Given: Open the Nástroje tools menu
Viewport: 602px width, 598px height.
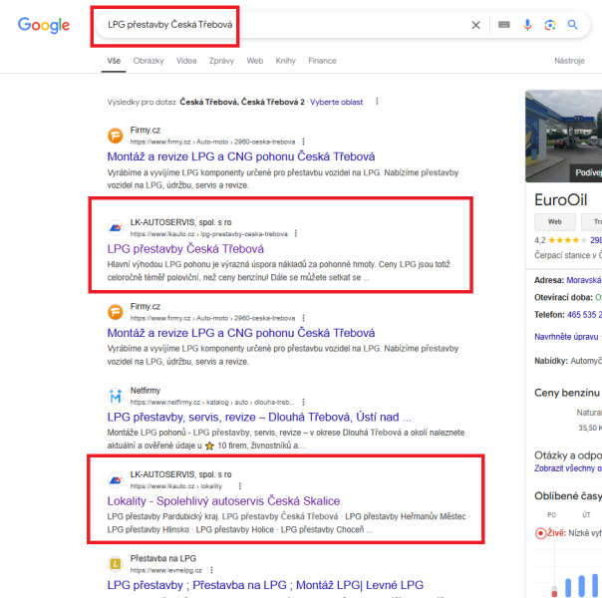Looking at the screenshot, I should click(569, 61).
